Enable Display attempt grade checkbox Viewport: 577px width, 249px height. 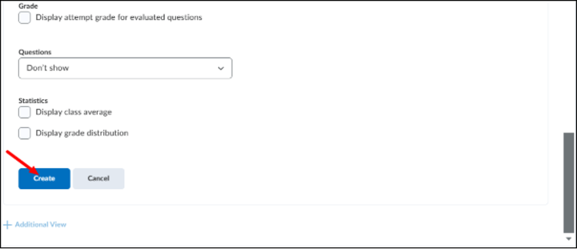24,18
